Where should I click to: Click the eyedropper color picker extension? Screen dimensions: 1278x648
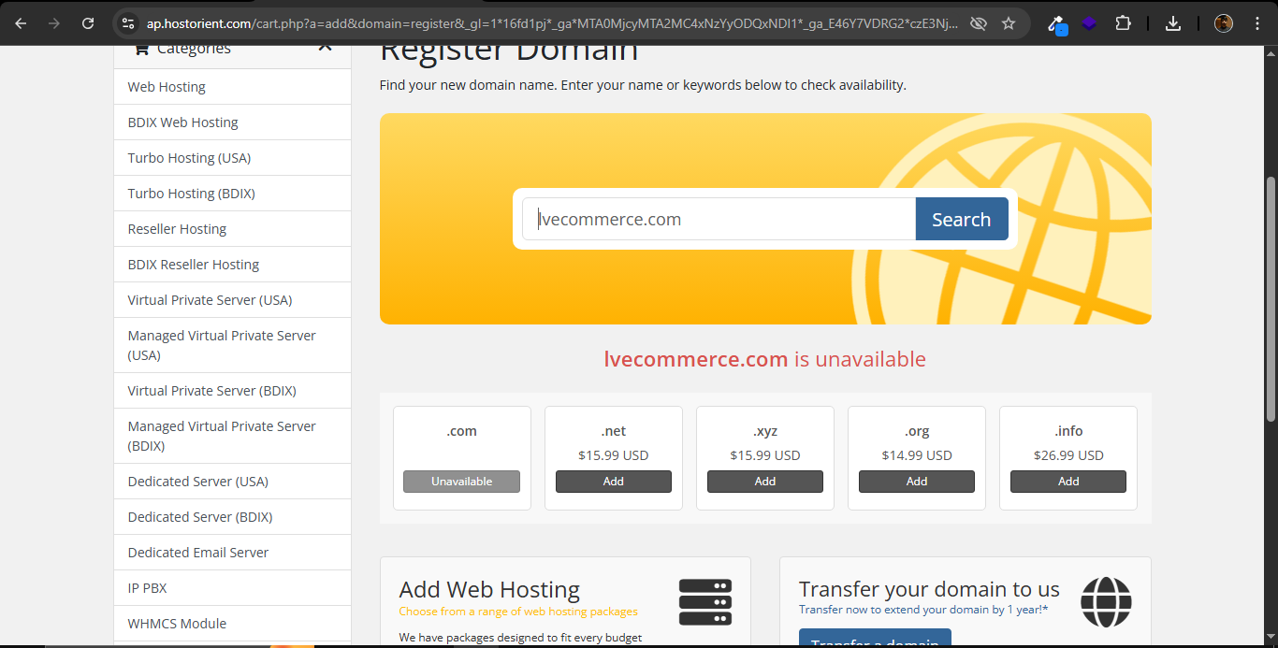pyautogui.click(x=1056, y=24)
